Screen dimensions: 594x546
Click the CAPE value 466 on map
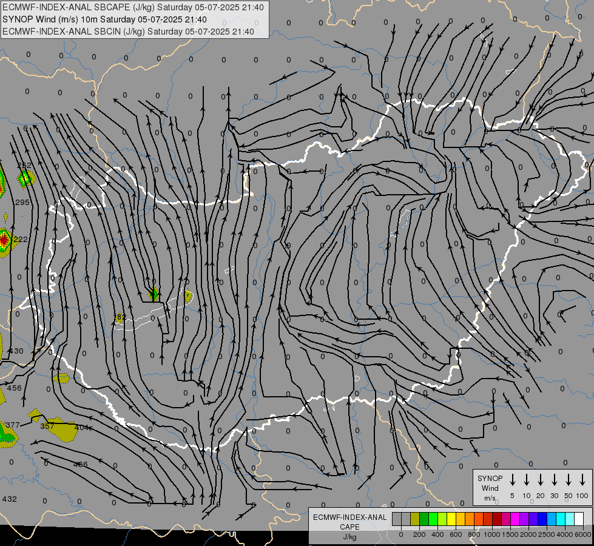(x=80, y=465)
